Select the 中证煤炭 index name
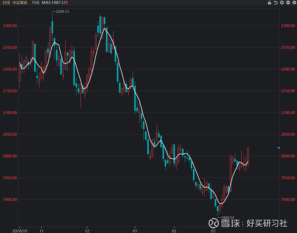This screenshot has width=297, height=233. (20, 3)
